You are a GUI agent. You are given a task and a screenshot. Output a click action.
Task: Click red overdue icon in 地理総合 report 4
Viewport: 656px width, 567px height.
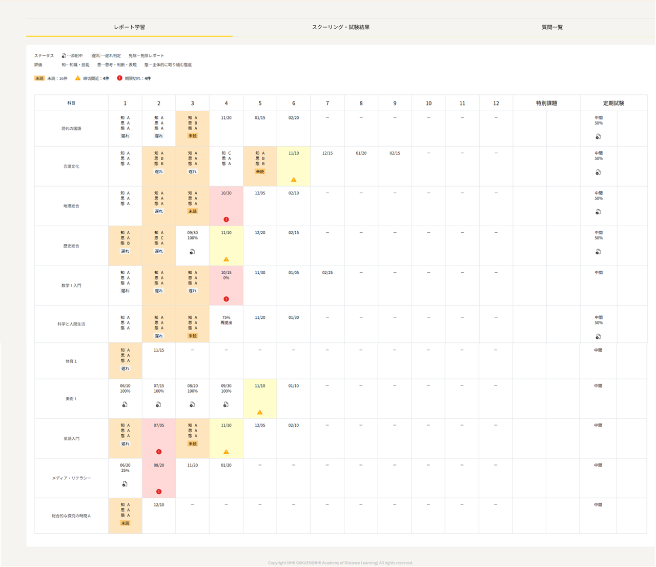pyautogui.click(x=226, y=219)
